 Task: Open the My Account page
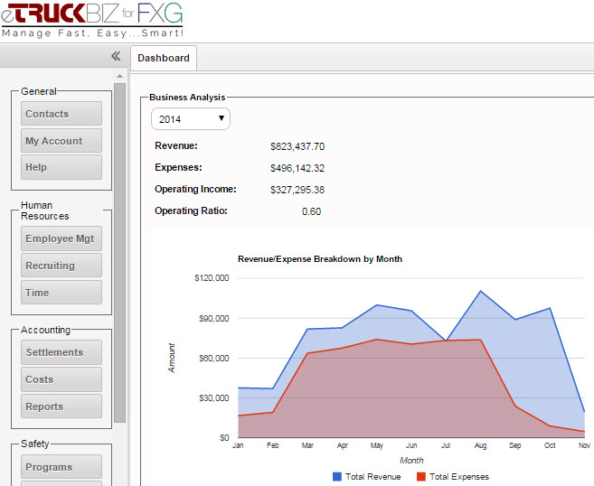click(61, 141)
